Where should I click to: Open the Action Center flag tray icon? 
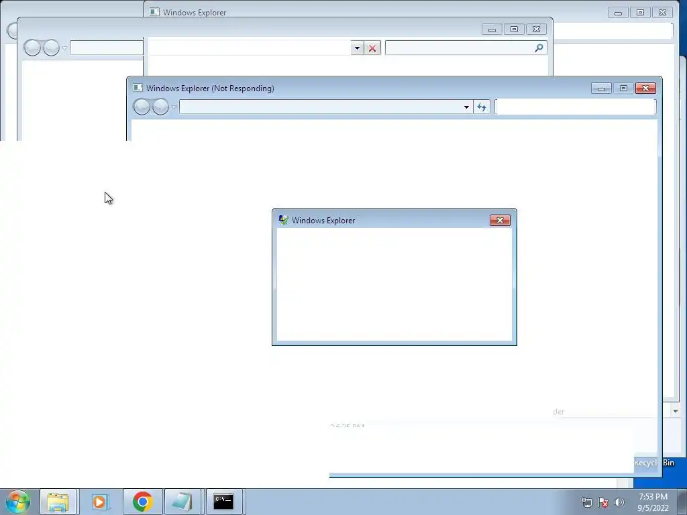(x=603, y=502)
